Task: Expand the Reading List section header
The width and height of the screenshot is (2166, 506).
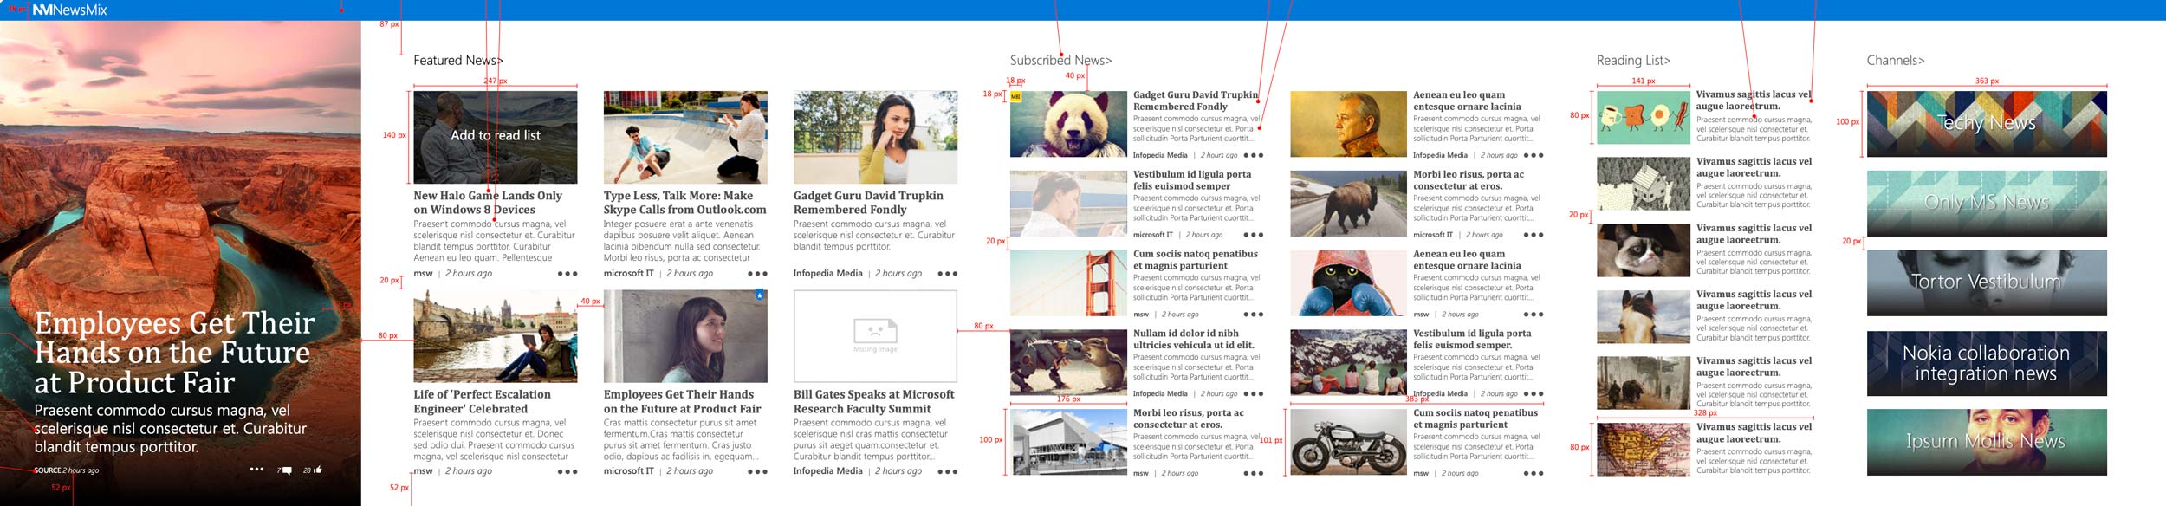Action: coord(1633,61)
